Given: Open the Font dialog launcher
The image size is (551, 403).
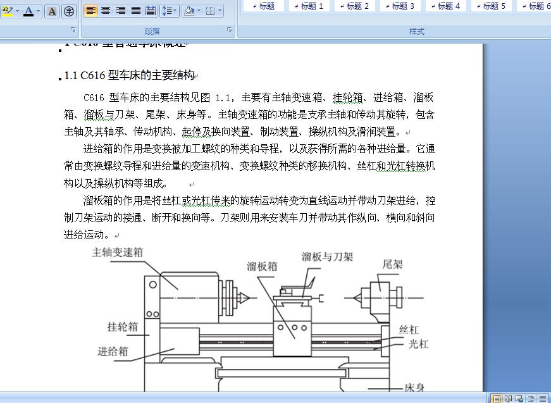Looking at the screenshot, I should [73, 30].
